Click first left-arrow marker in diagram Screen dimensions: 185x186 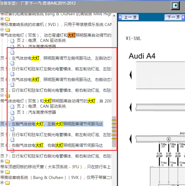[x=130, y=75]
